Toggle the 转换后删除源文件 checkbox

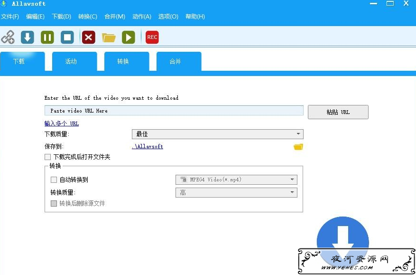[54, 204]
